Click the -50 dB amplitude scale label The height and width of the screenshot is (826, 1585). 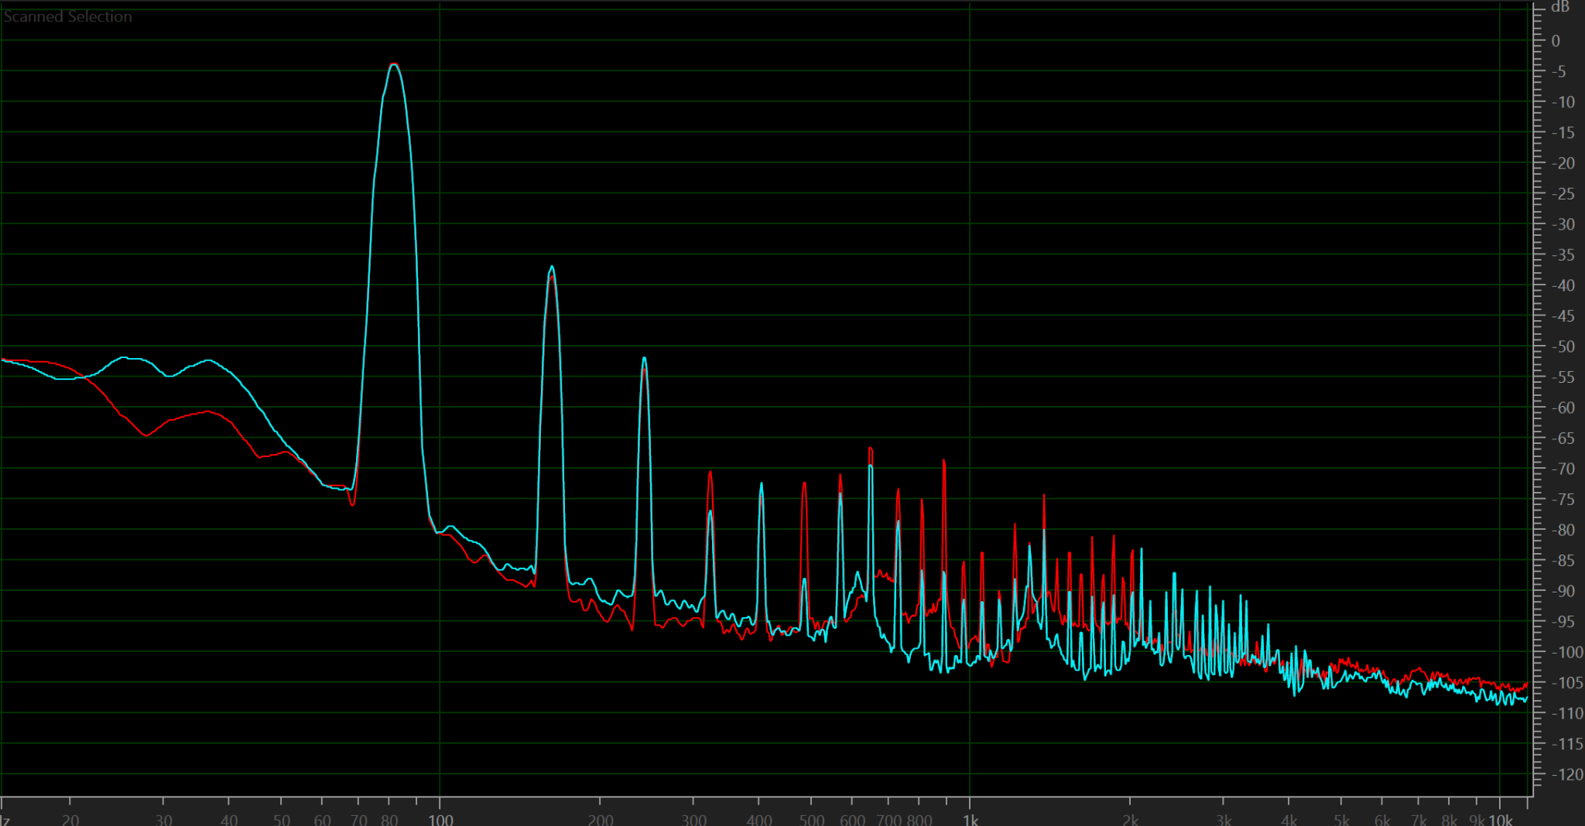(1563, 346)
